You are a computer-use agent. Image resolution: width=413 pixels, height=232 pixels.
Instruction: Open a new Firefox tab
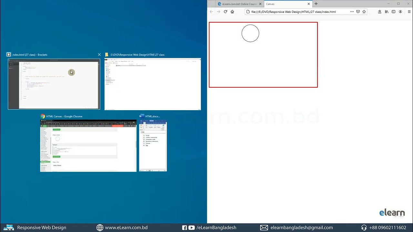tap(316, 4)
